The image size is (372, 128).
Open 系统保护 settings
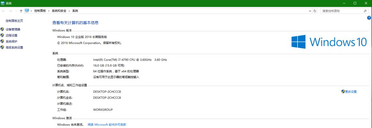(x=12, y=41)
